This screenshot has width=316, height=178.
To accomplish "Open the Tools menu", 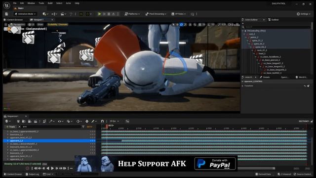I will click(x=41, y=3).
